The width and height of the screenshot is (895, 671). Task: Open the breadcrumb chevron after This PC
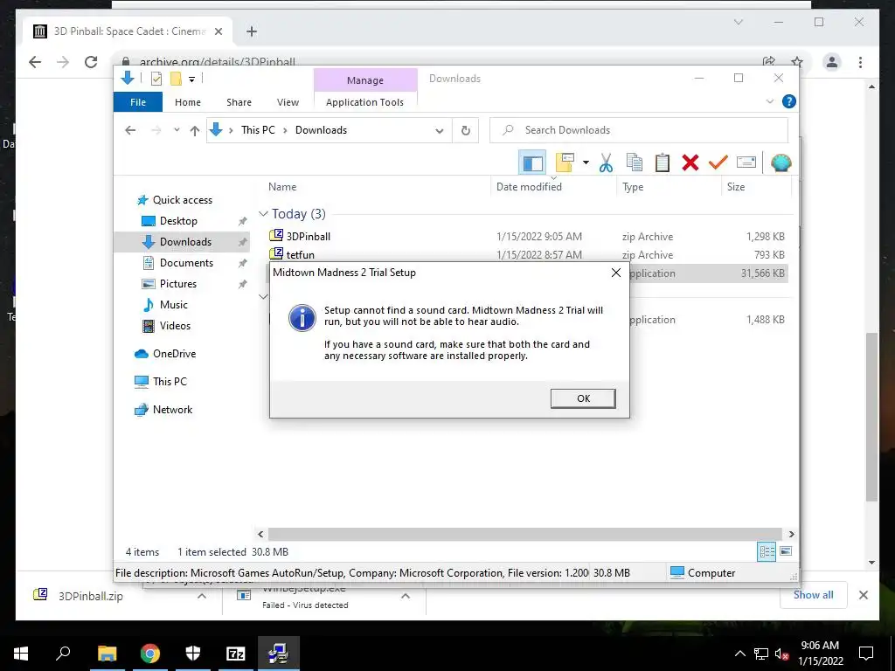tap(286, 131)
